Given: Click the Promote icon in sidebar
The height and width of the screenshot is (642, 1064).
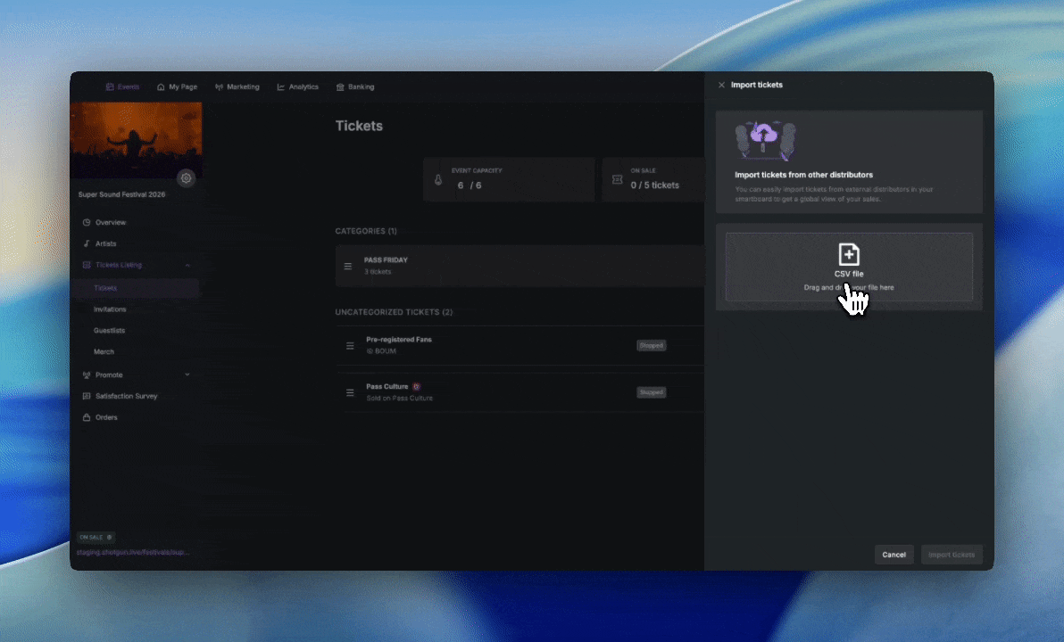Looking at the screenshot, I should pos(87,374).
